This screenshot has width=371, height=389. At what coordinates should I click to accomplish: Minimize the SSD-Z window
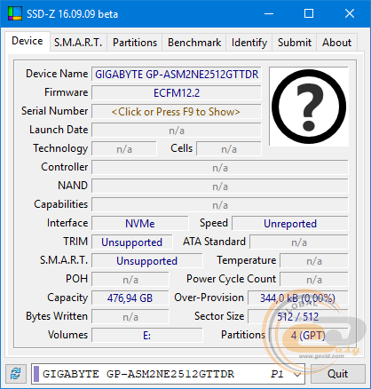click(x=269, y=13)
